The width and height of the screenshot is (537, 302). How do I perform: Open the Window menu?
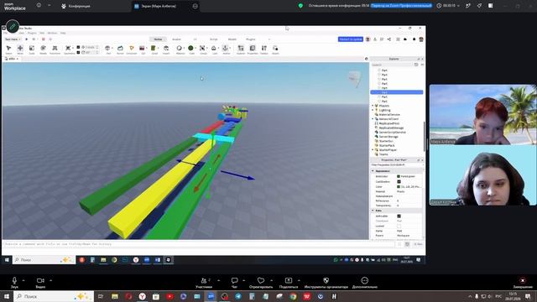click(x=52, y=34)
